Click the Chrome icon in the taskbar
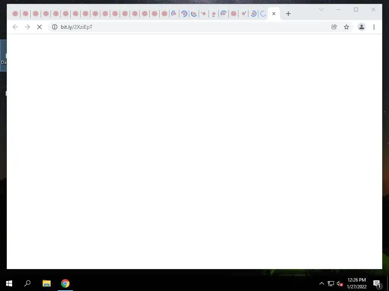 coord(65,283)
